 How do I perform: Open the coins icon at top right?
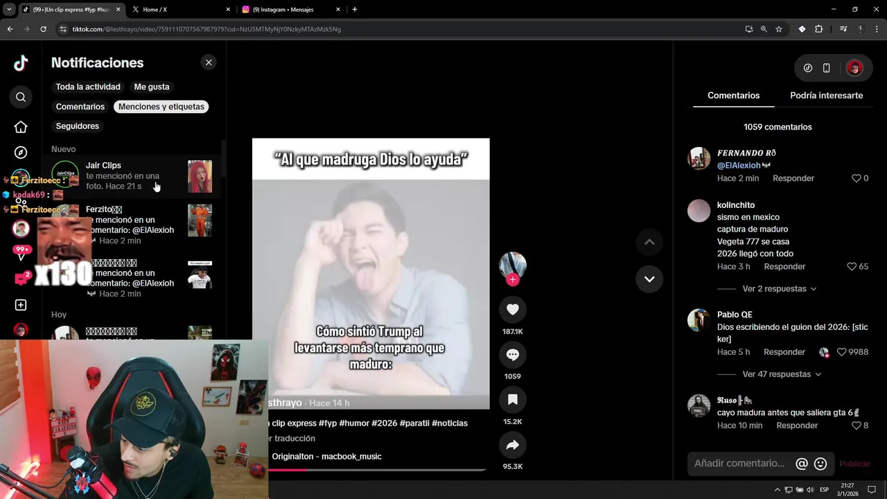pyautogui.click(x=808, y=68)
